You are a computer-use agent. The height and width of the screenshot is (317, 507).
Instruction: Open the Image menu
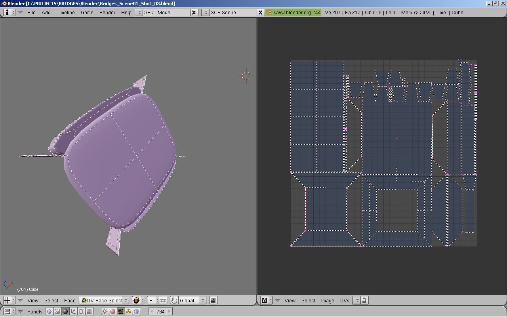point(328,300)
